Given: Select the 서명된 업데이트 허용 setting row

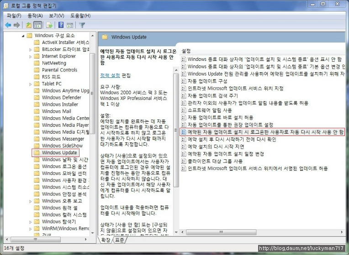Looking at the screenshot, I should (254, 168).
